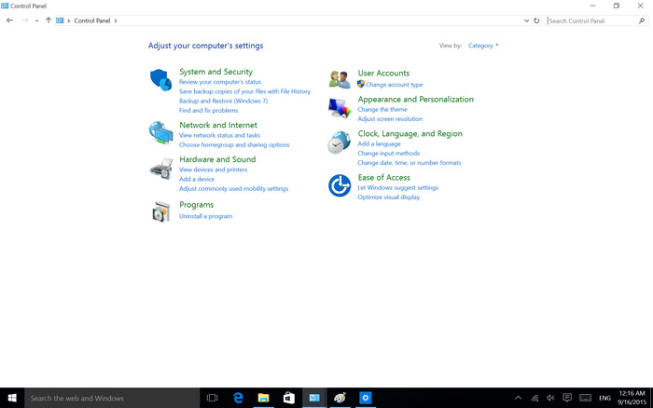Open the User Accounts people icon

point(340,79)
